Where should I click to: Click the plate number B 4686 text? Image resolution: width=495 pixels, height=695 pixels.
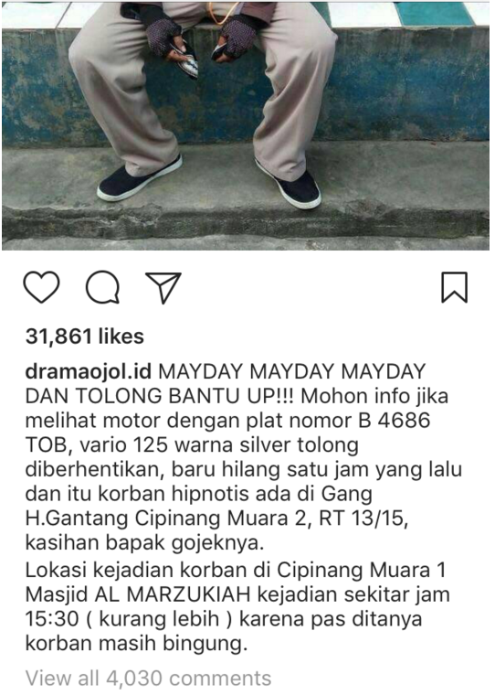[394, 420]
